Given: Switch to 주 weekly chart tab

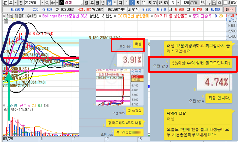Looking at the screenshot, I should coord(92,3).
